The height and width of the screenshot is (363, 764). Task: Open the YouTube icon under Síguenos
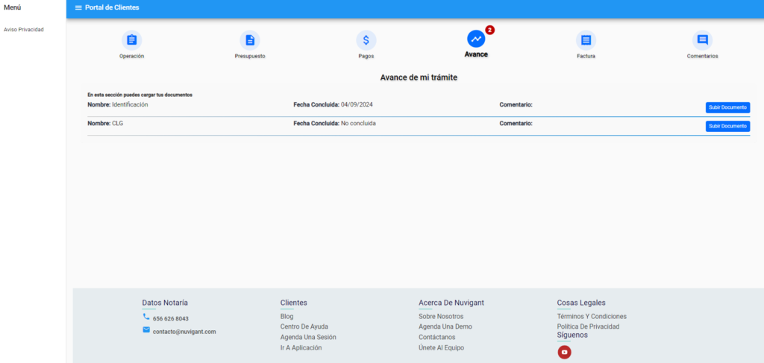(x=564, y=353)
